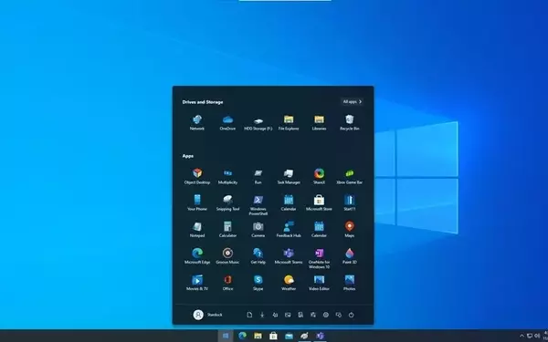Viewport: 548px width, 342px height.
Task: Open the Photos app
Action: click(350, 283)
